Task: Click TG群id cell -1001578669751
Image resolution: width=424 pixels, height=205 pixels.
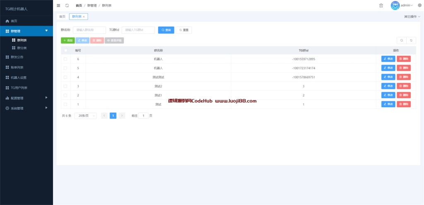Action: pos(304,77)
